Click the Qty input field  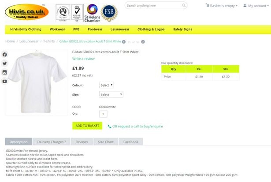coord(103,114)
